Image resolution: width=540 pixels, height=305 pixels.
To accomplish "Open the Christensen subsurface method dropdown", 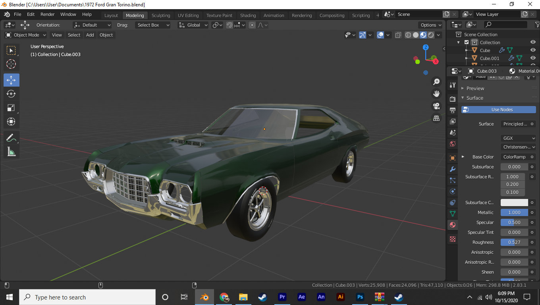I will coord(518,147).
